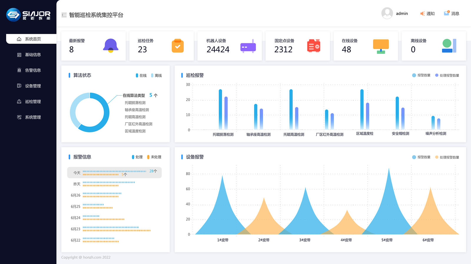Toggle the 在线 legend in 算法状态 panel
Viewport: 471px width, 264px height.
141,75
